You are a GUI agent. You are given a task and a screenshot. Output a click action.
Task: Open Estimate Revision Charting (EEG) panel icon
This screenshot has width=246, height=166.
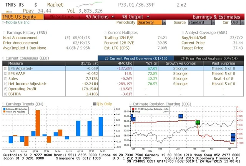(x=130, y=104)
